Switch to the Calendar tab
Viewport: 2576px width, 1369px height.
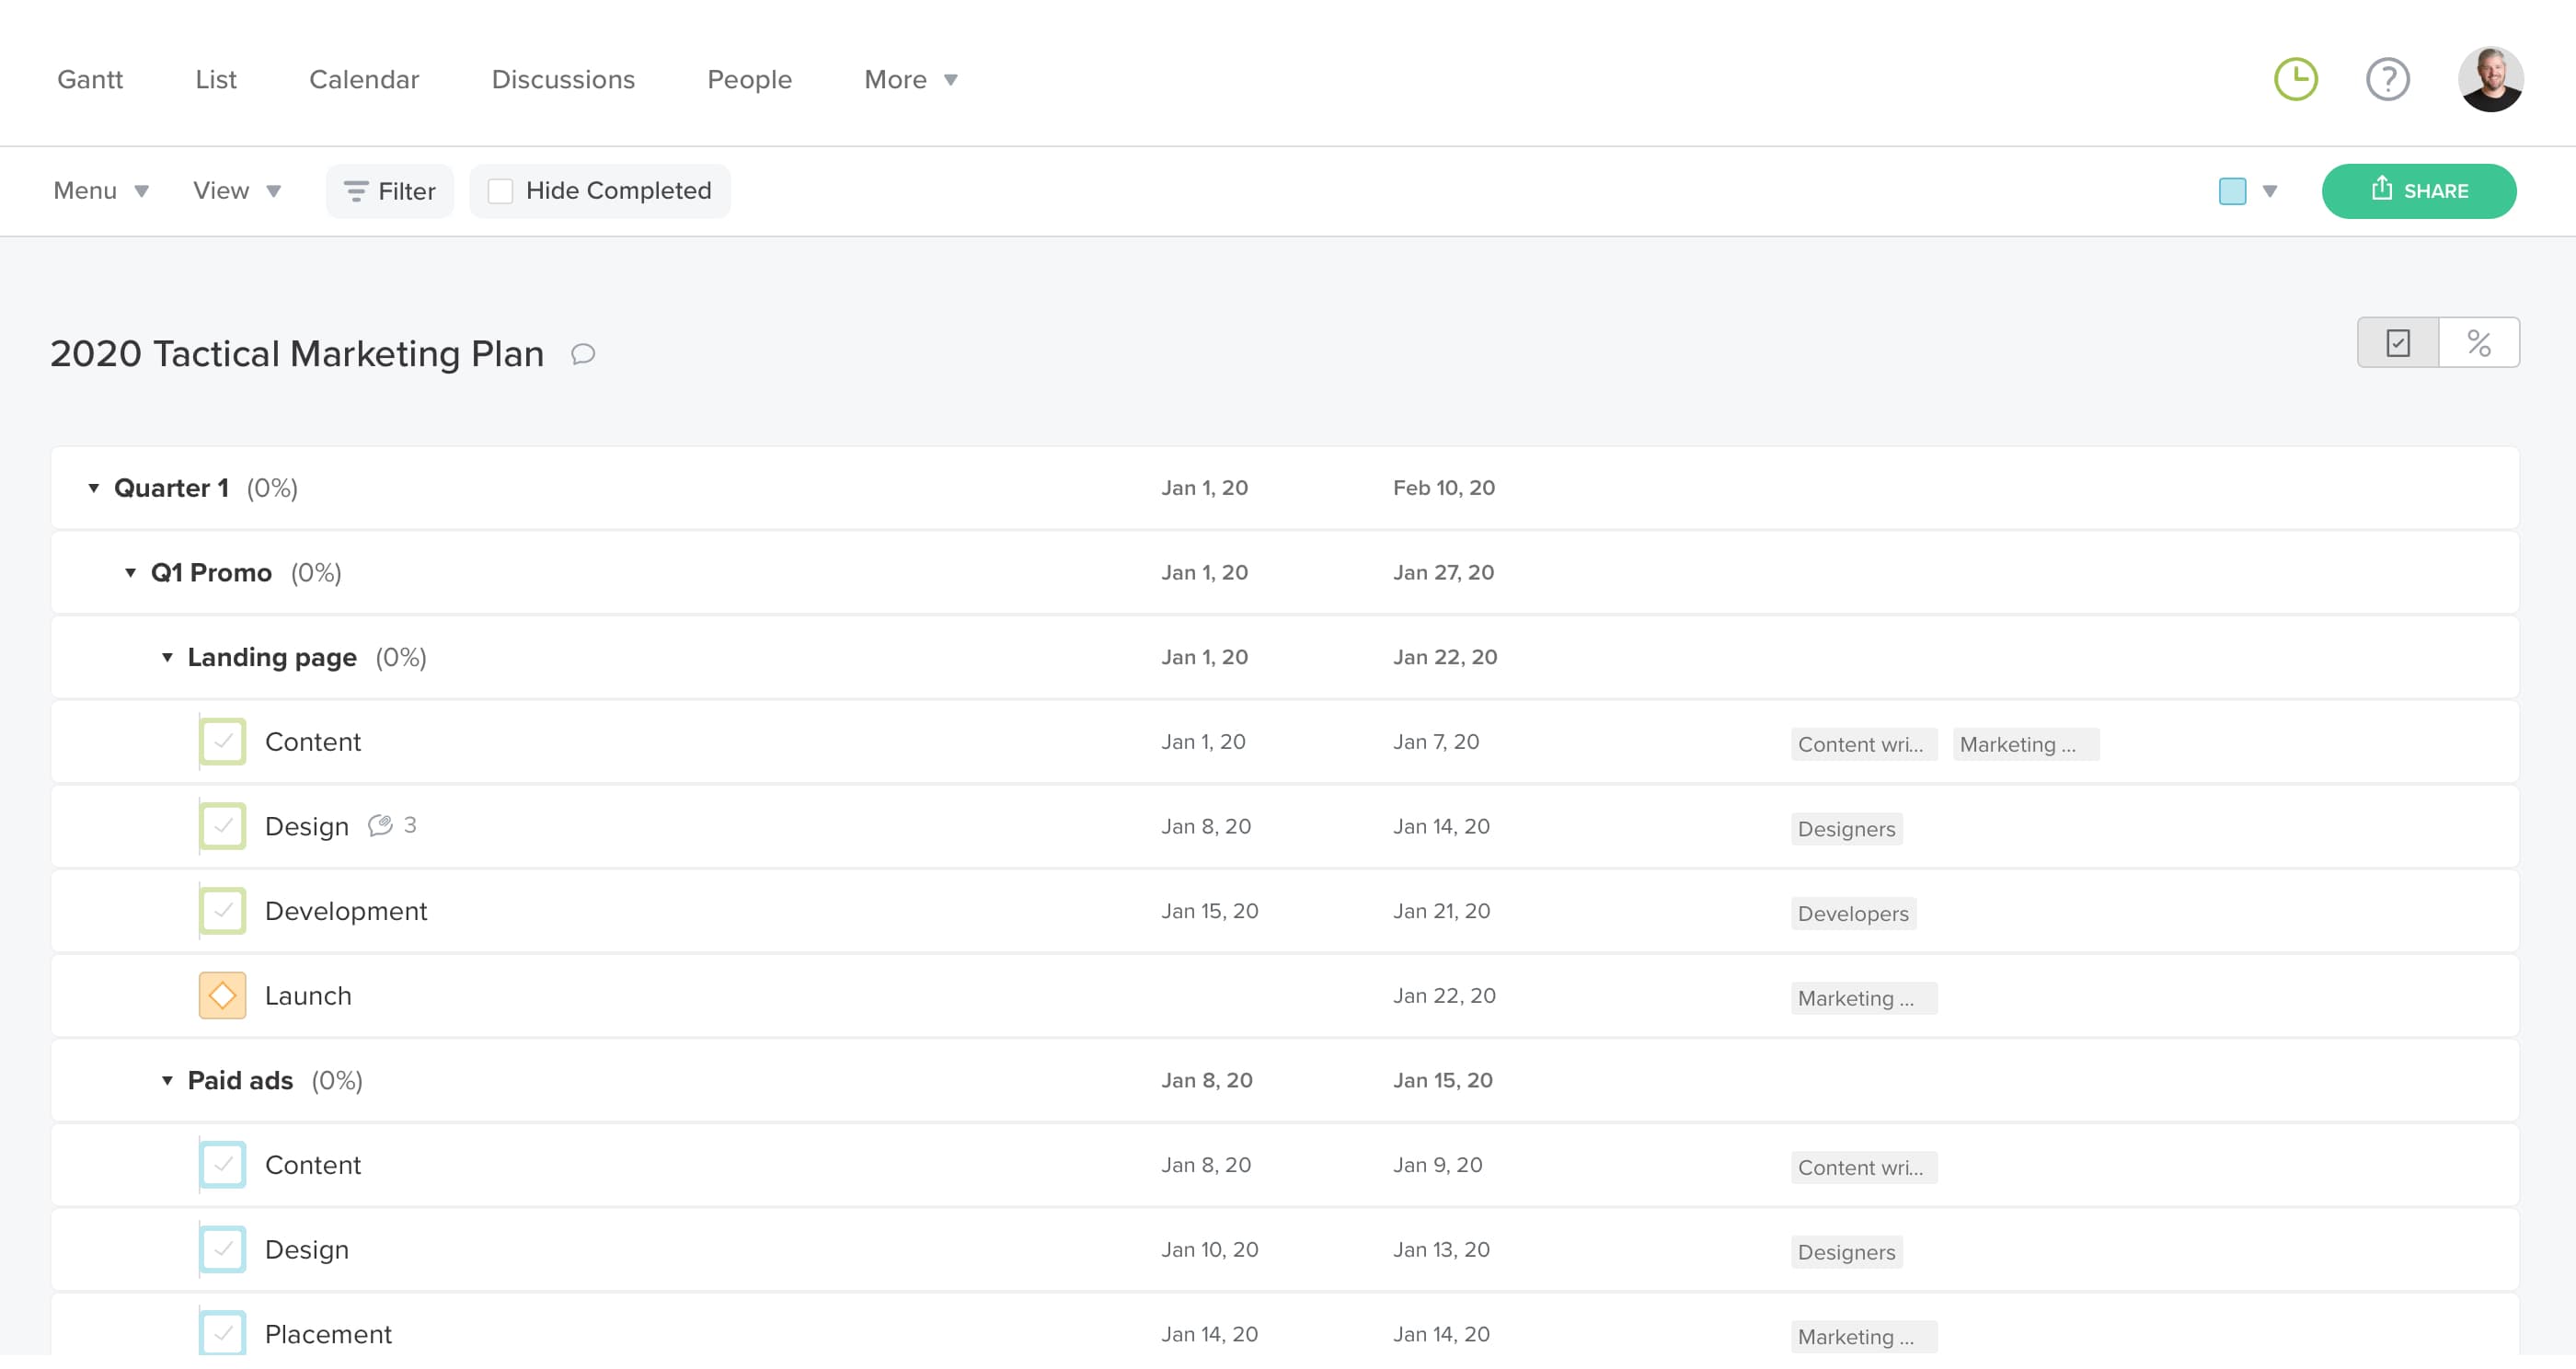pos(364,79)
